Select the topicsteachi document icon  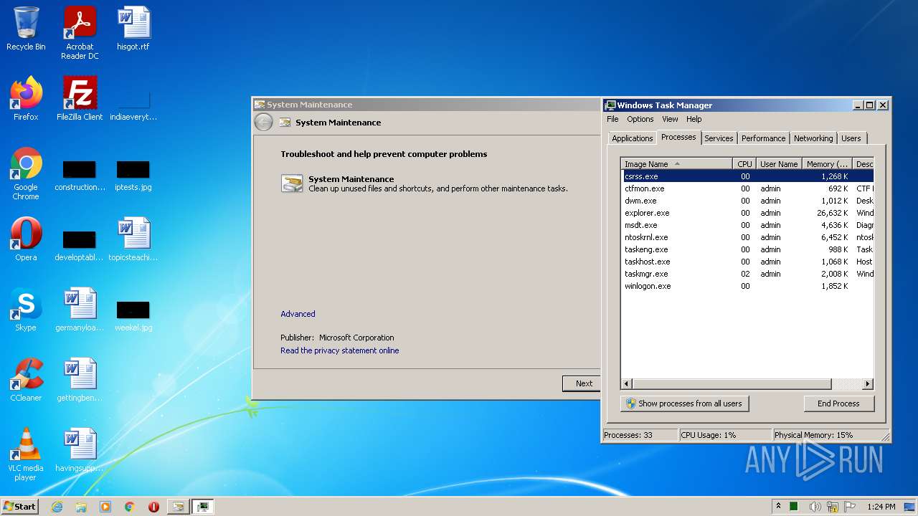tap(133, 239)
